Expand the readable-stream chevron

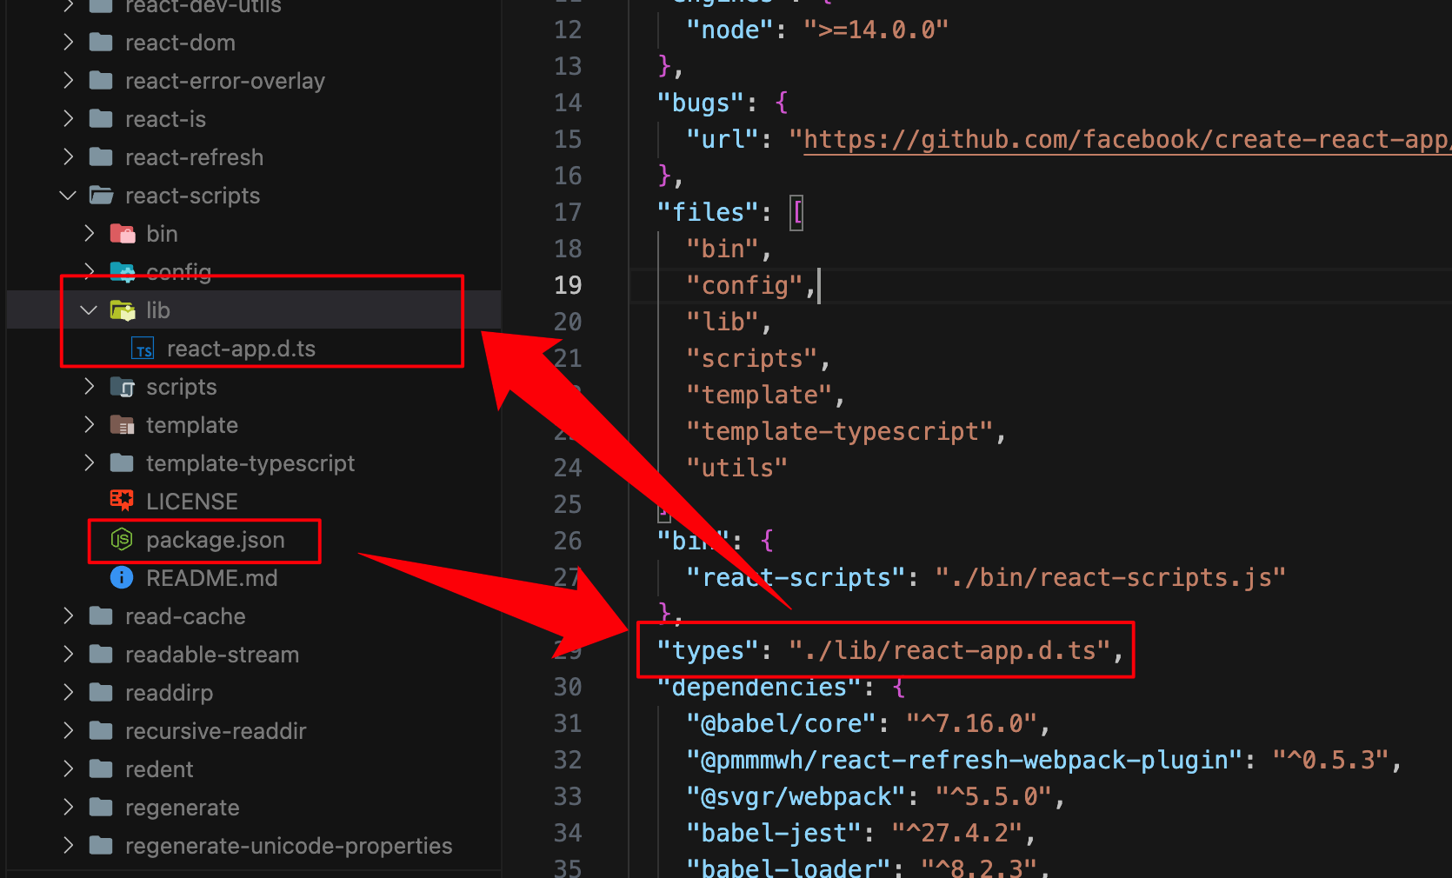pyautogui.click(x=68, y=655)
